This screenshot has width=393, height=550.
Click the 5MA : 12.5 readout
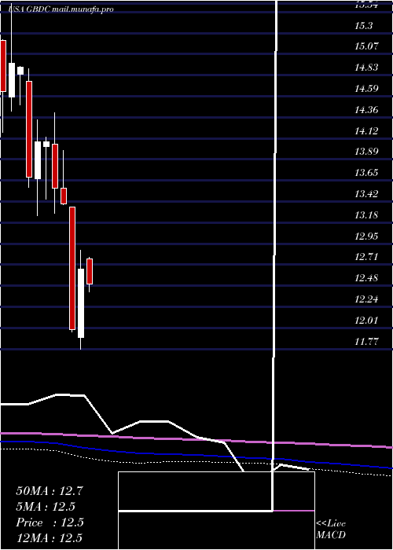(x=46, y=507)
